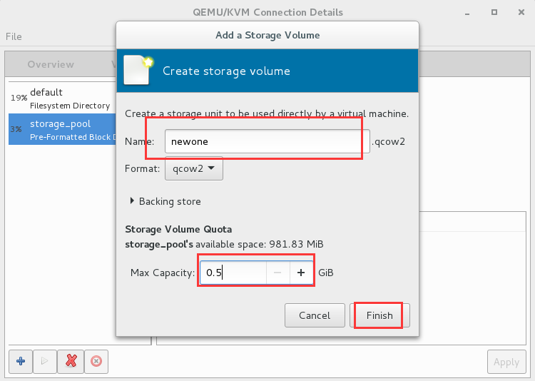Increase Max Capacity with plus button

[301, 273]
